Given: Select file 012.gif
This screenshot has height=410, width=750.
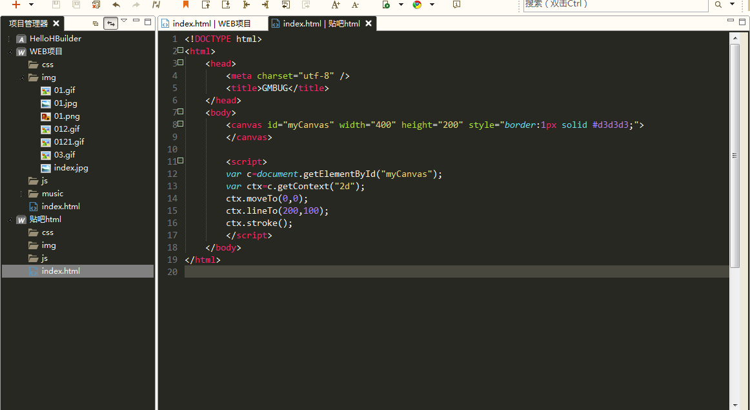Looking at the screenshot, I should [x=67, y=128].
